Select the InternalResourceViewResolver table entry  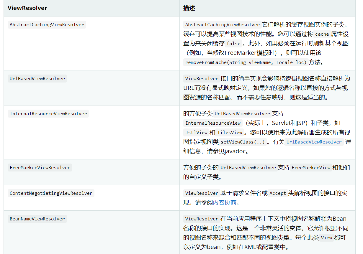tap(48, 113)
